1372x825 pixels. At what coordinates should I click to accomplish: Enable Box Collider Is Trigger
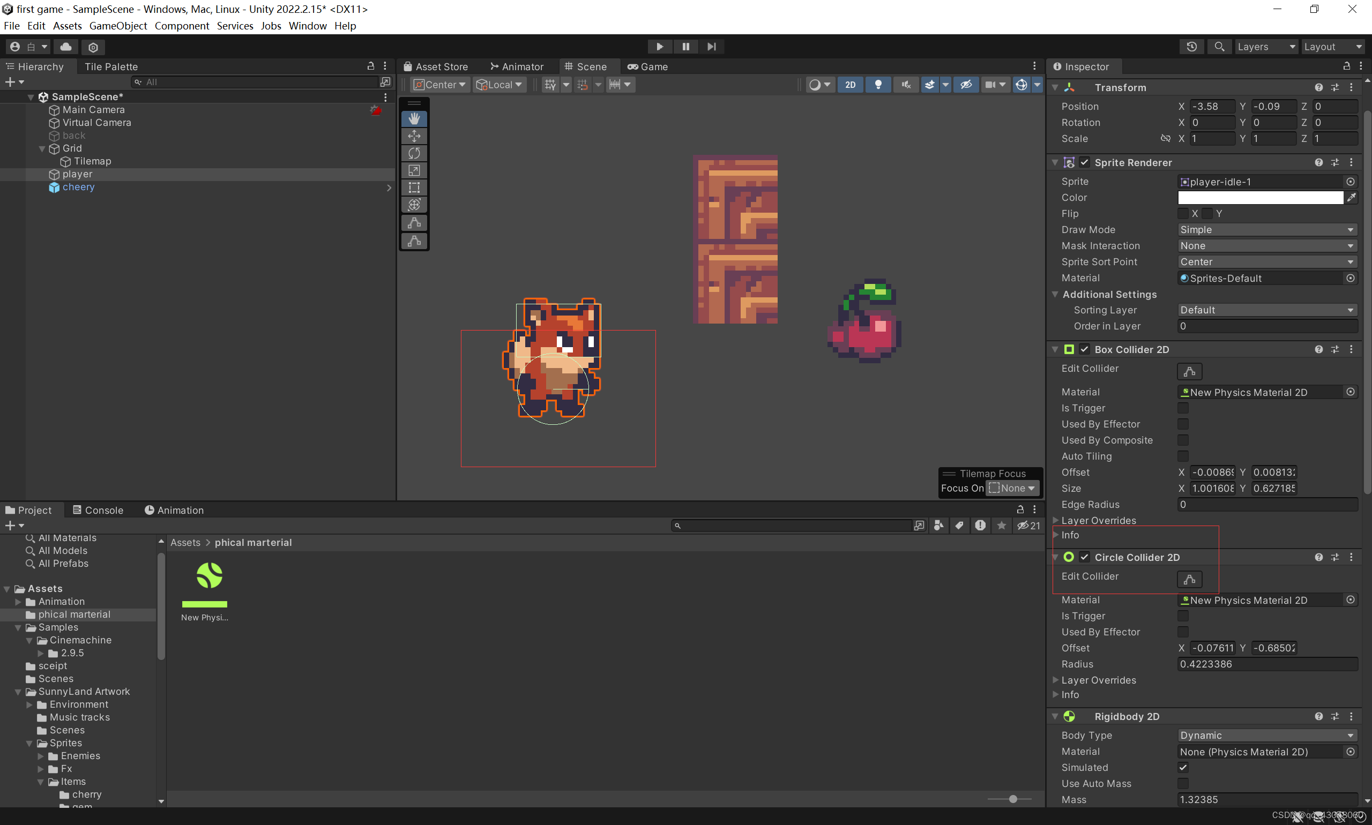(x=1183, y=408)
